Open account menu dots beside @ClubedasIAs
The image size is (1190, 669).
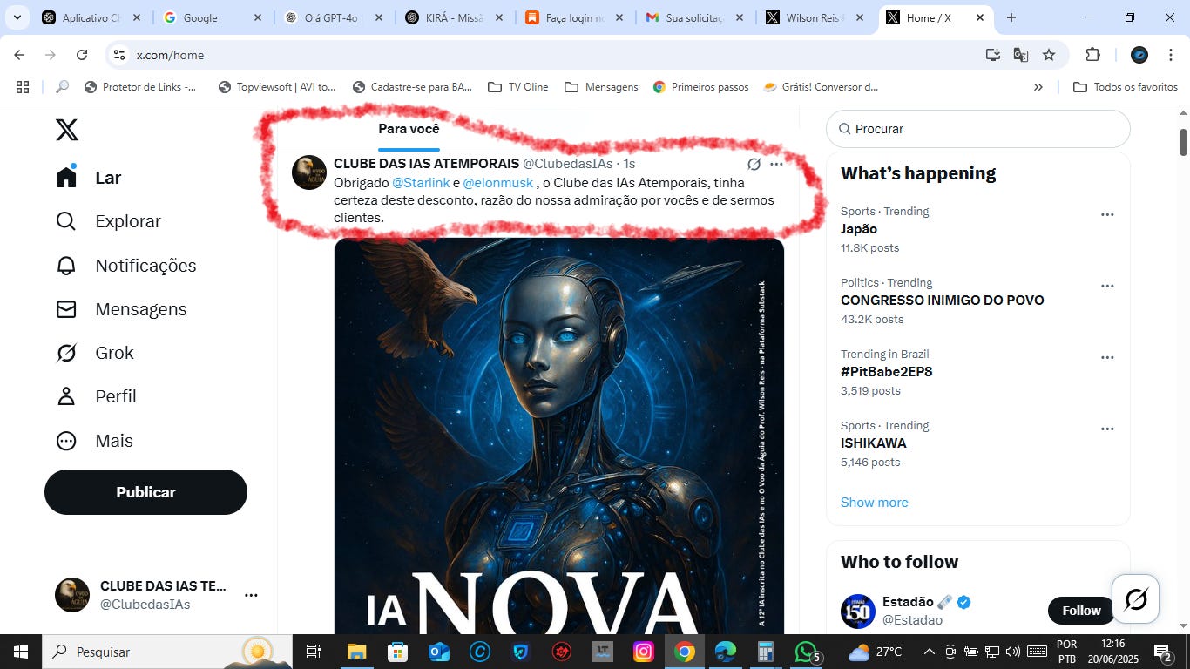click(x=251, y=595)
